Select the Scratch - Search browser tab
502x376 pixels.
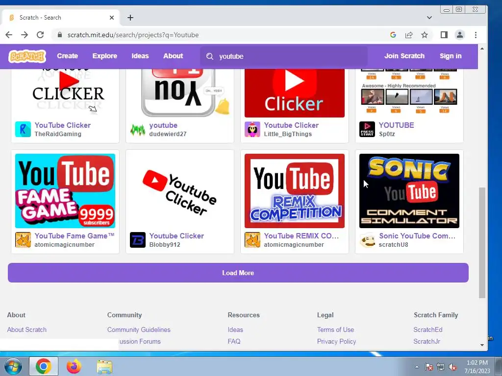click(61, 18)
